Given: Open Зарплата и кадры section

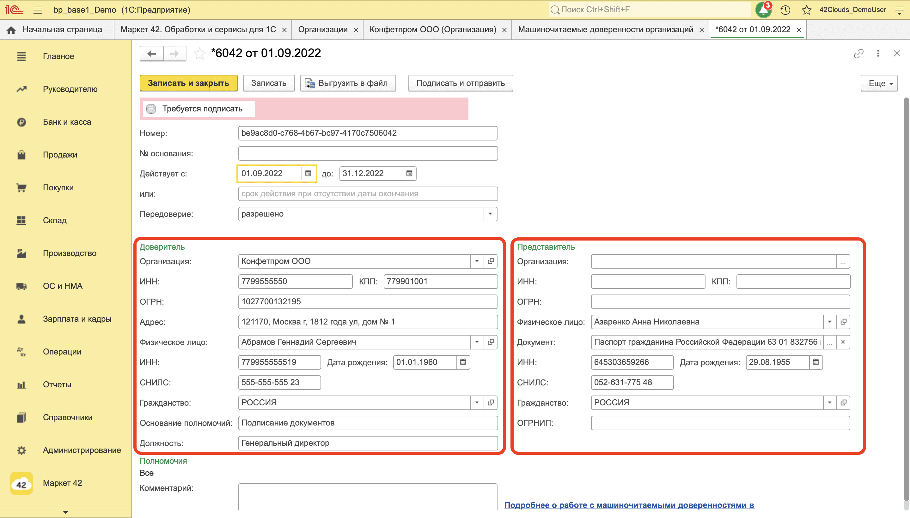Looking at the screenshot, I should [x=66, y=319].
